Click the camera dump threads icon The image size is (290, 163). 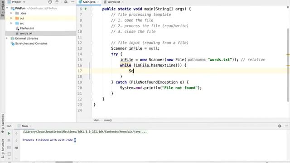point(9,147)
